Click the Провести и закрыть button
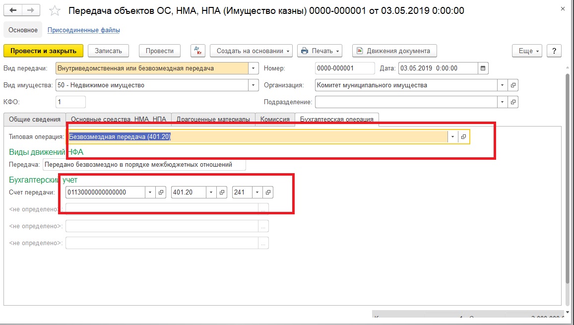 [43, 51]
